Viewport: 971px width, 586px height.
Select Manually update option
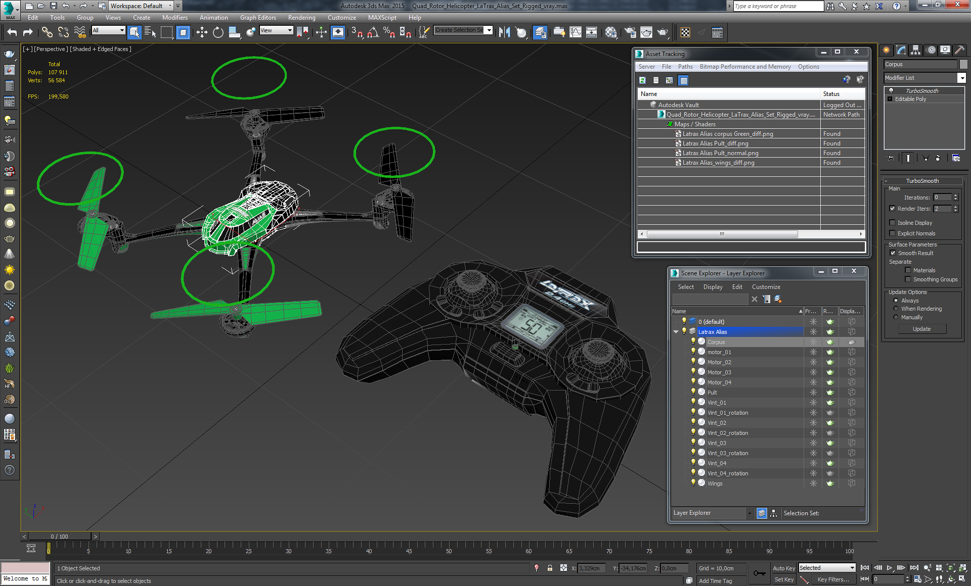(x=896, y=317)
